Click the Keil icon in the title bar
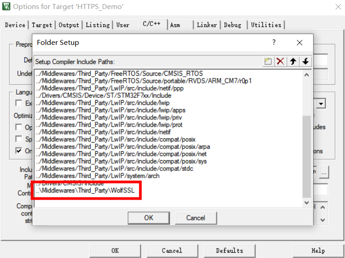 6,6
